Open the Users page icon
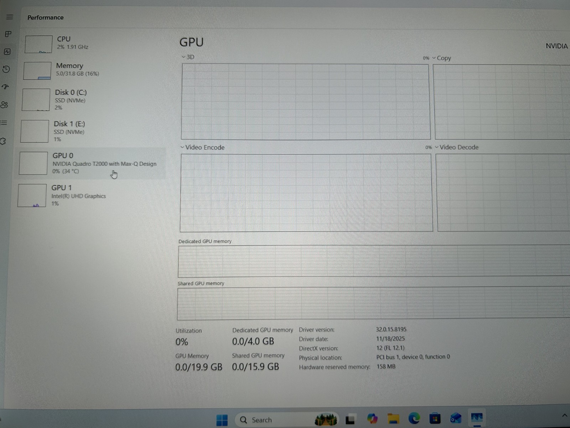This screenshot has height=428, width=570. tap(4, 105)
